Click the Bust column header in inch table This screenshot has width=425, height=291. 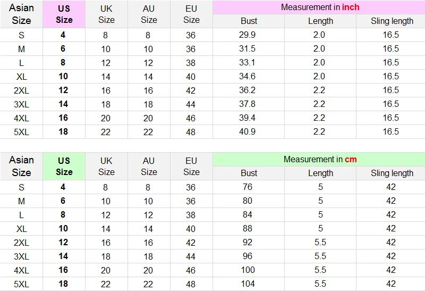click(249, 21)
